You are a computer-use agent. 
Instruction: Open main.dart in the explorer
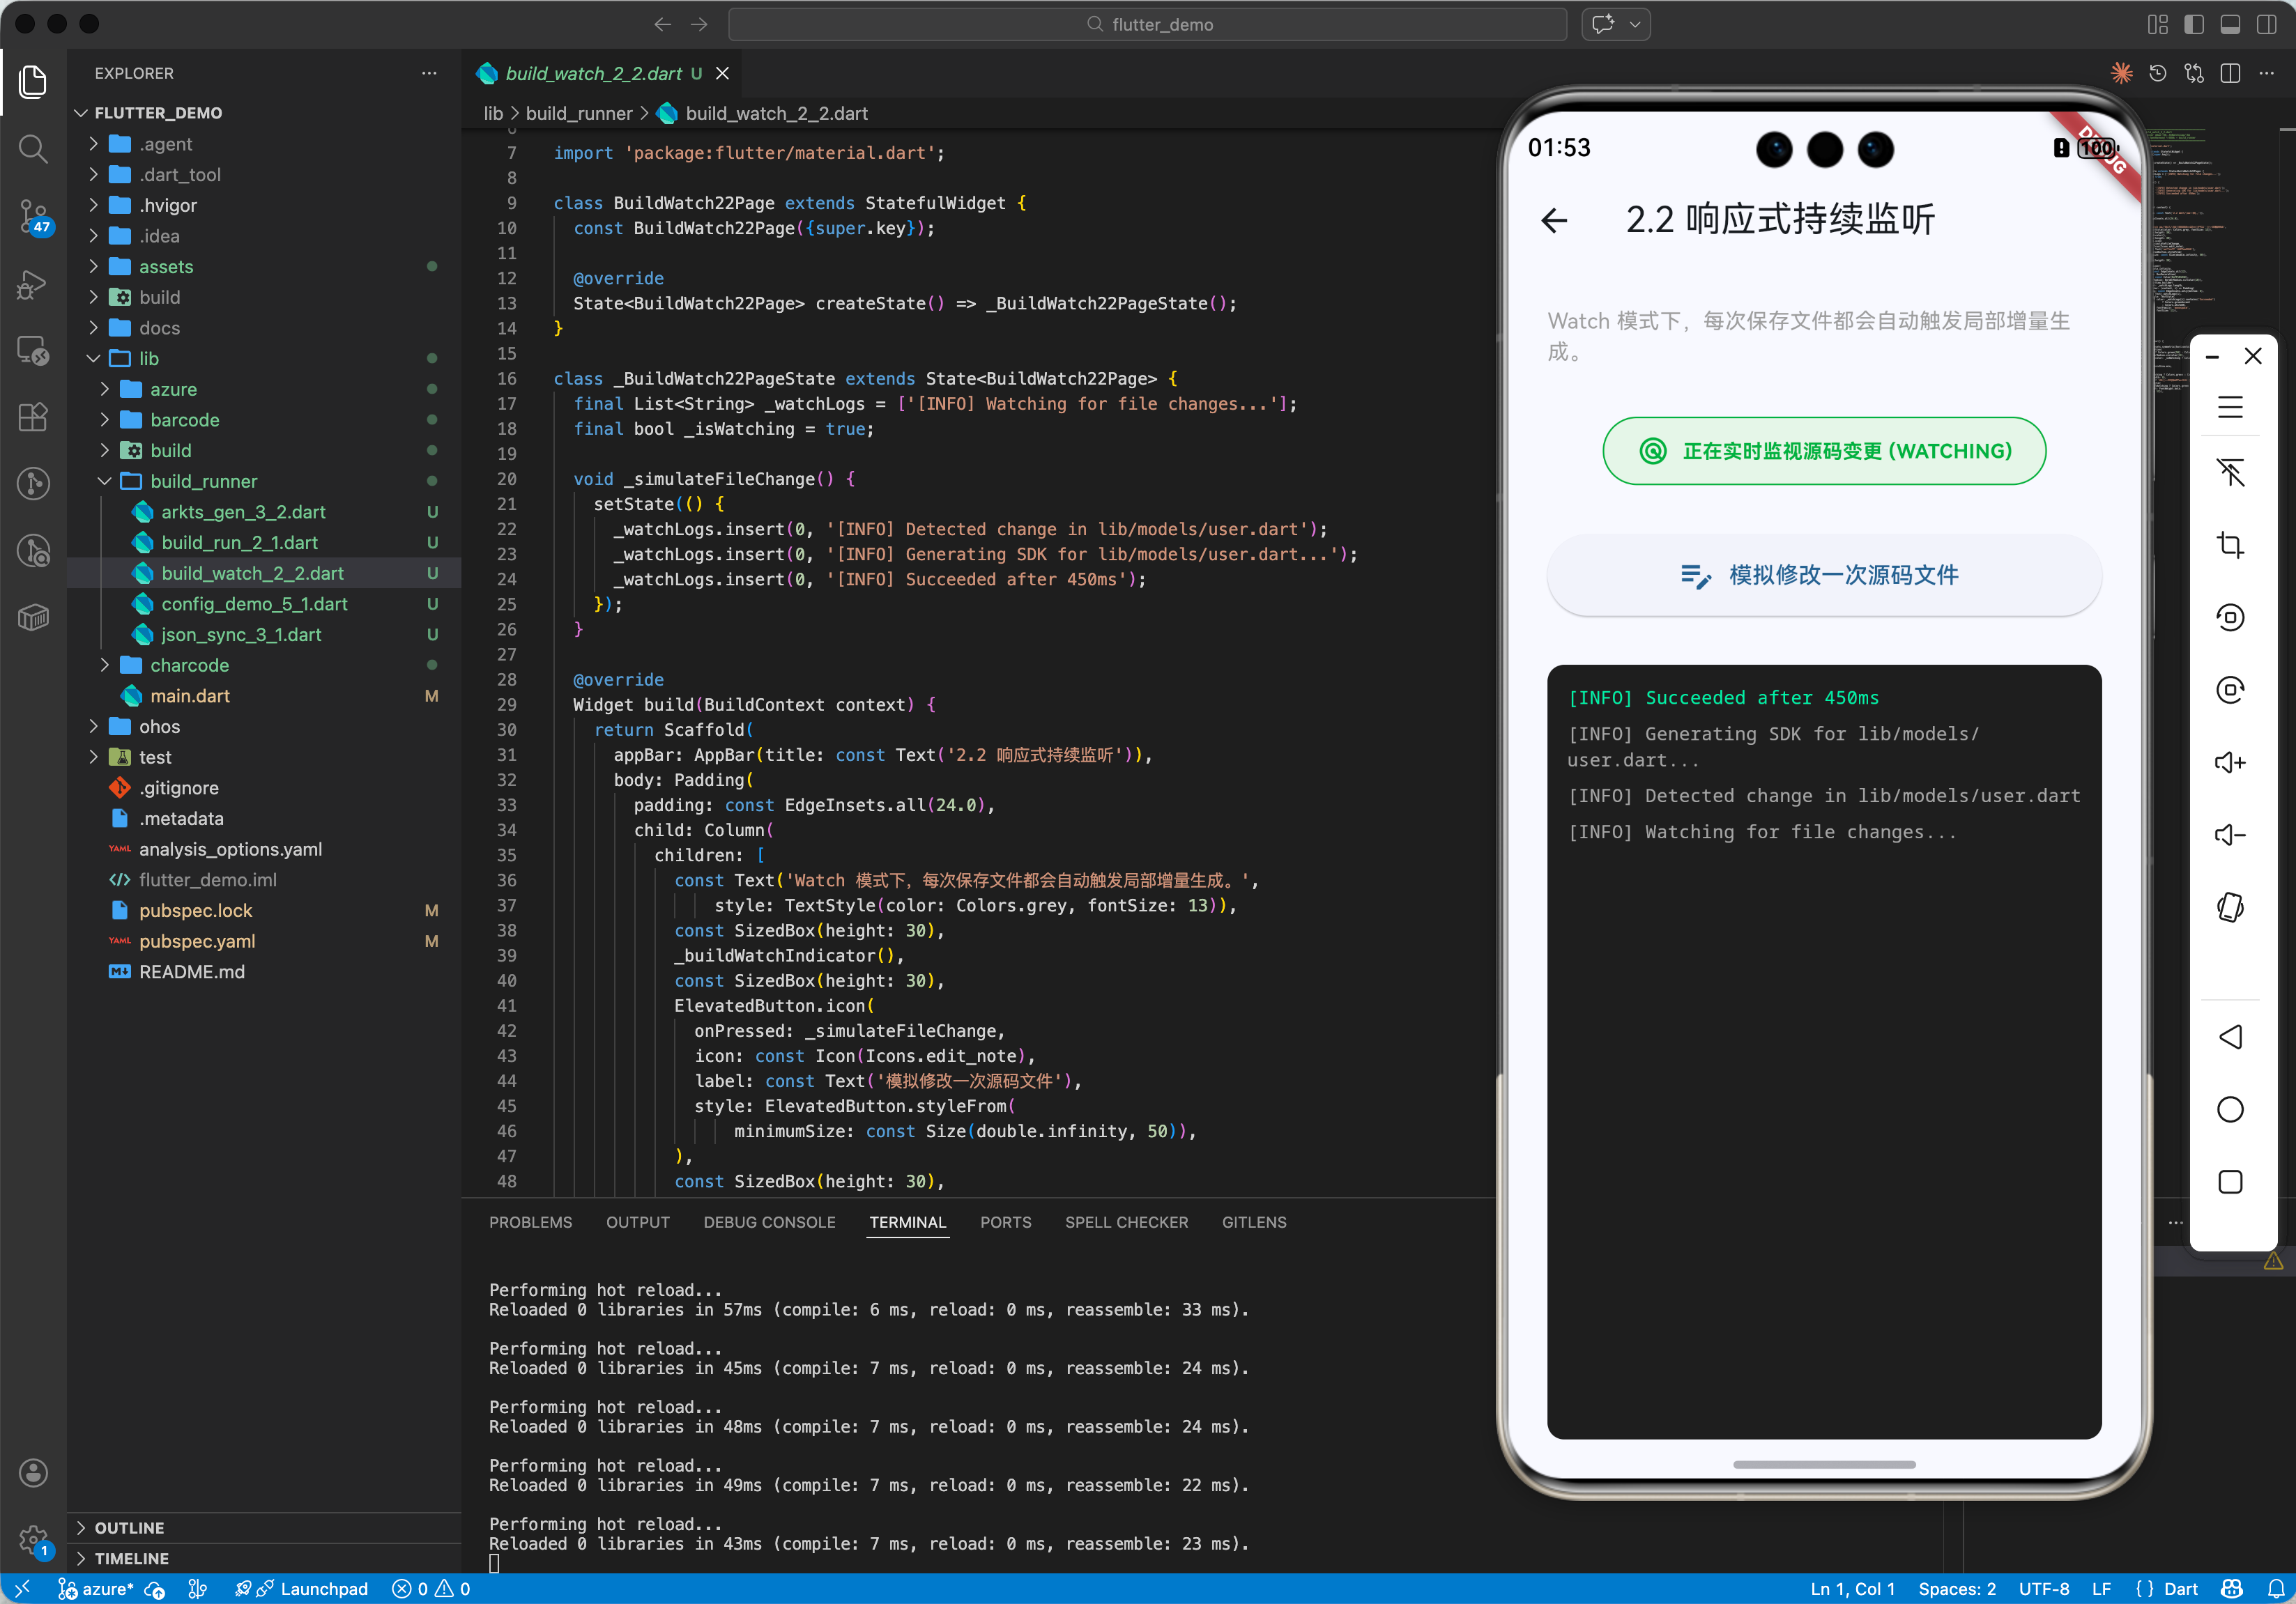[x=190, y=695]
